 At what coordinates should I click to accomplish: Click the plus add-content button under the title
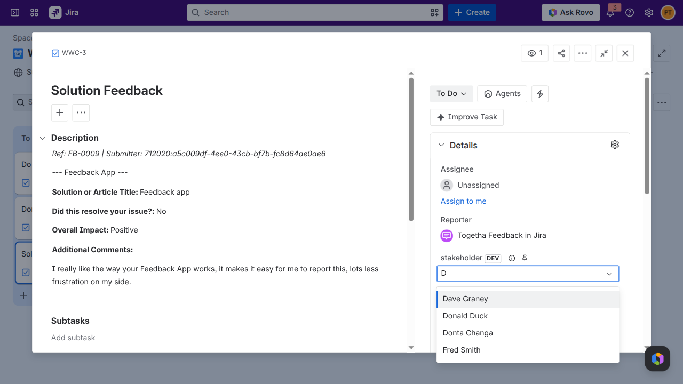(60, 113)
